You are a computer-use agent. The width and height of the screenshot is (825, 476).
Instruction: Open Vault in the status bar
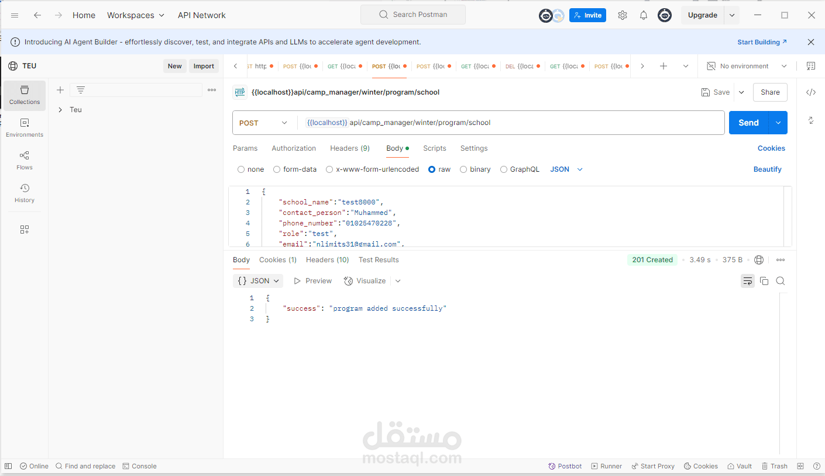[x=740, y=466]
